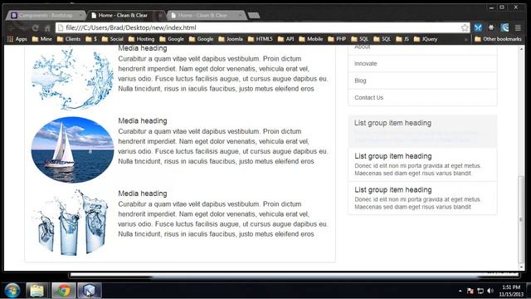Screen dimensions: 531x299
Task: Open the $ bookmarks folder
Action: click(91, 39)
